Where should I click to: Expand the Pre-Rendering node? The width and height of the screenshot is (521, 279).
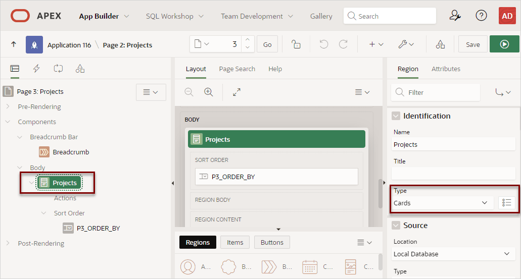pos(8,106)
